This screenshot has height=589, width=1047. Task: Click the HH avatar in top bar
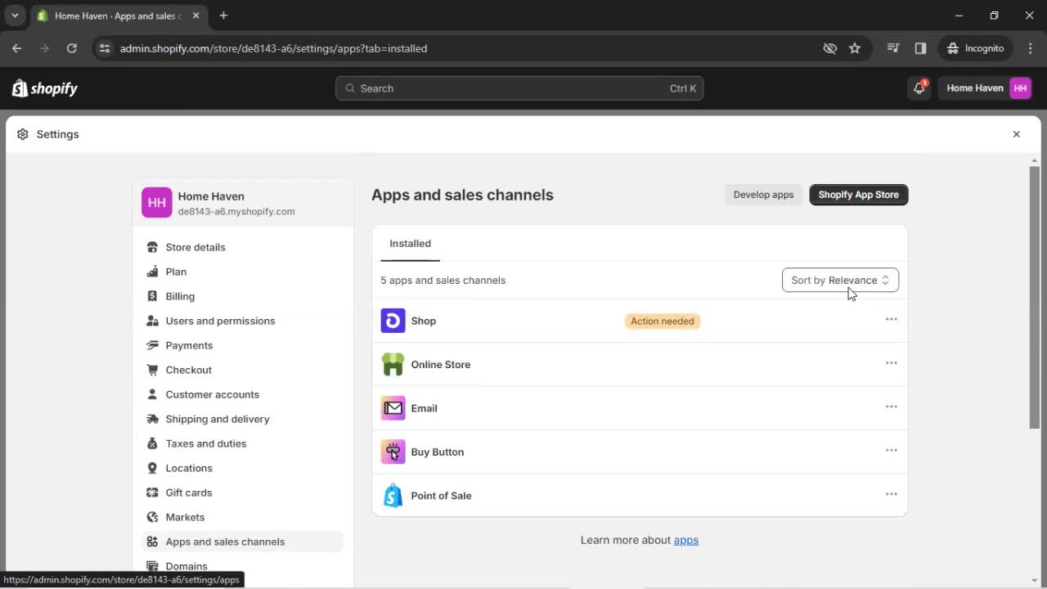pos(1020,88)
